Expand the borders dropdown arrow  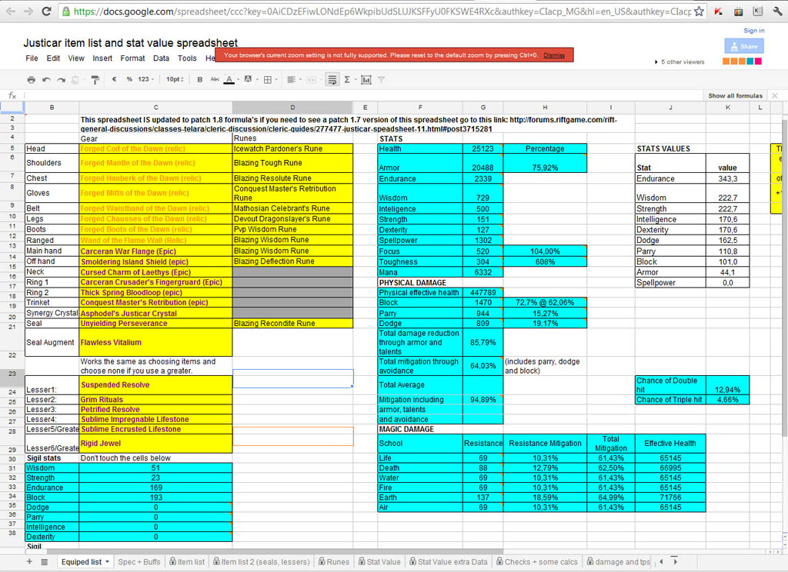276,79
